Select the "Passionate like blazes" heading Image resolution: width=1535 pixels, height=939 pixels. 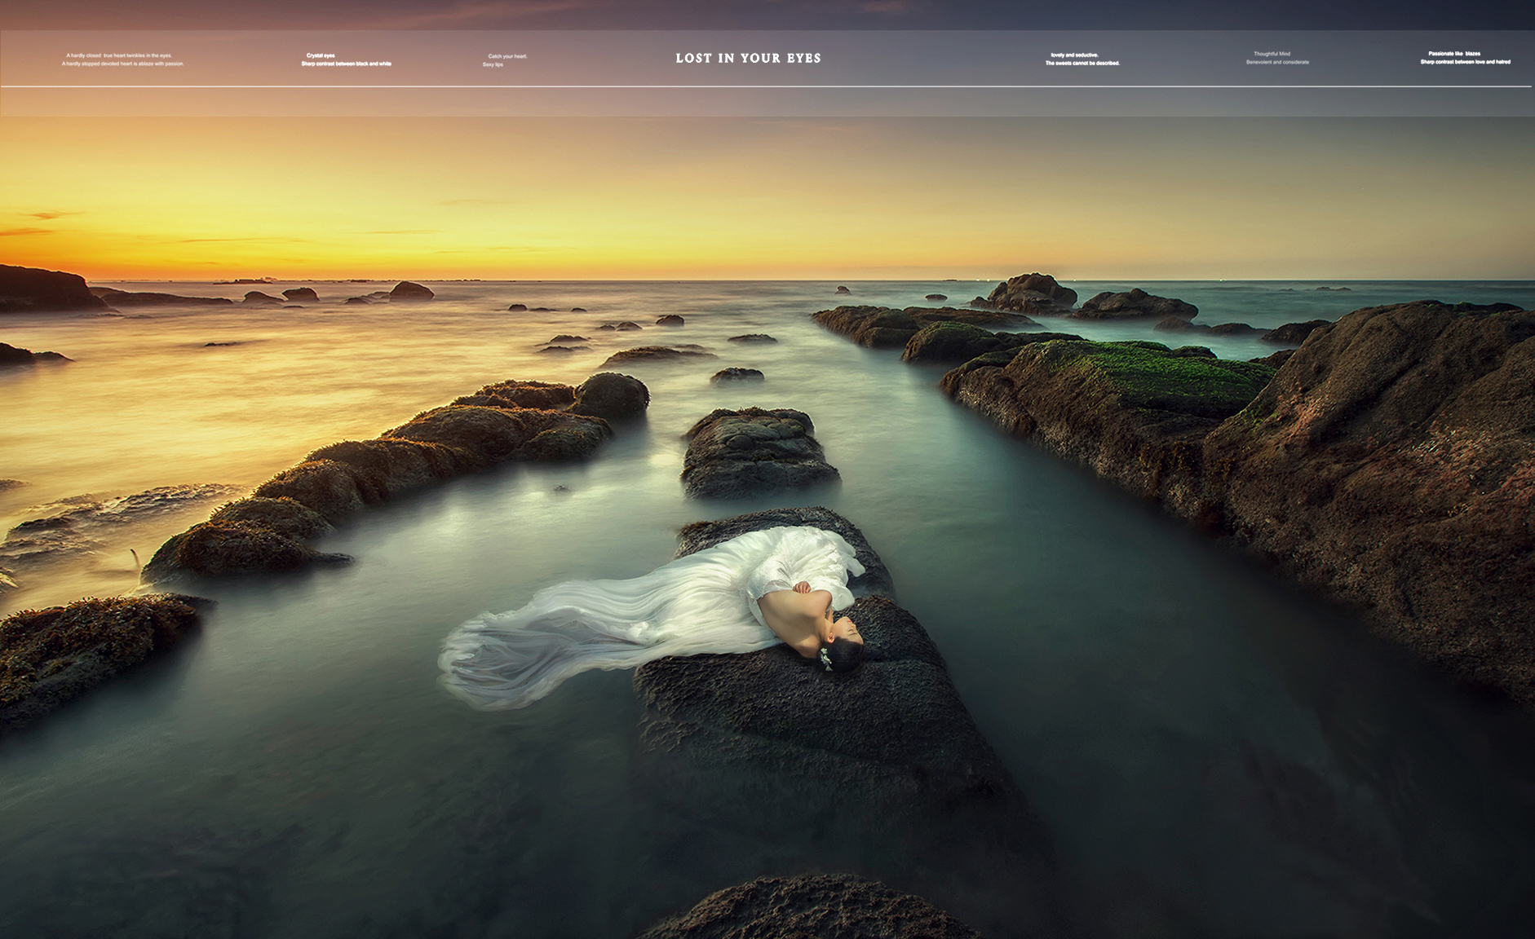tap(1453, 54)
